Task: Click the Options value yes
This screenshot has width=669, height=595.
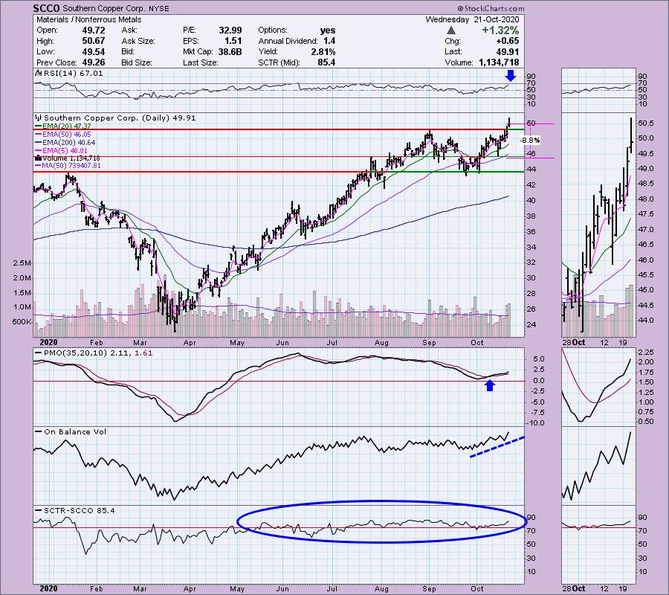Action: tap(328, 30)
